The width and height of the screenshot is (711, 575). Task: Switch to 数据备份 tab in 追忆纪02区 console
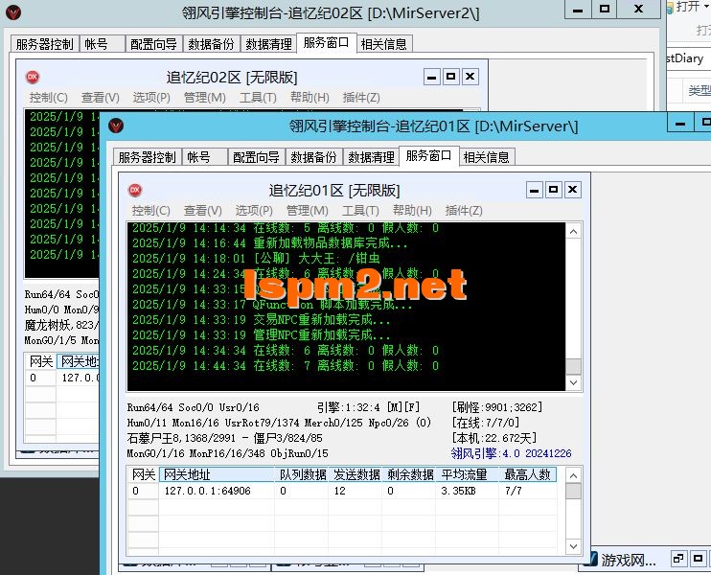click(x=212, y=44)
